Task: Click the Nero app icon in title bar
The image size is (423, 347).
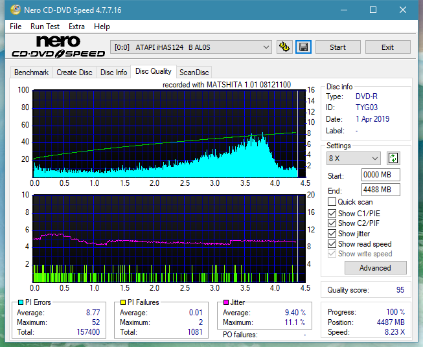Action: pos(16,10)
